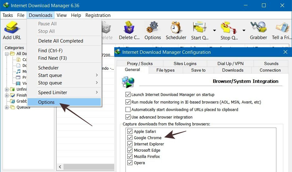The width and height of the screenshot is (292, 172).
Task: Open the Help menu
Action: (76, 15)
